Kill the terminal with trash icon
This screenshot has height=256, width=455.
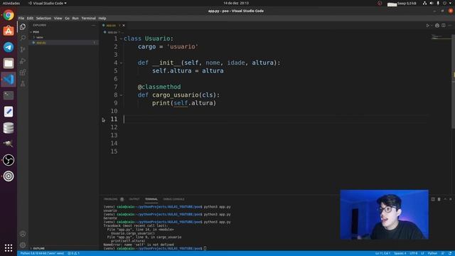[x=439, y=199]
